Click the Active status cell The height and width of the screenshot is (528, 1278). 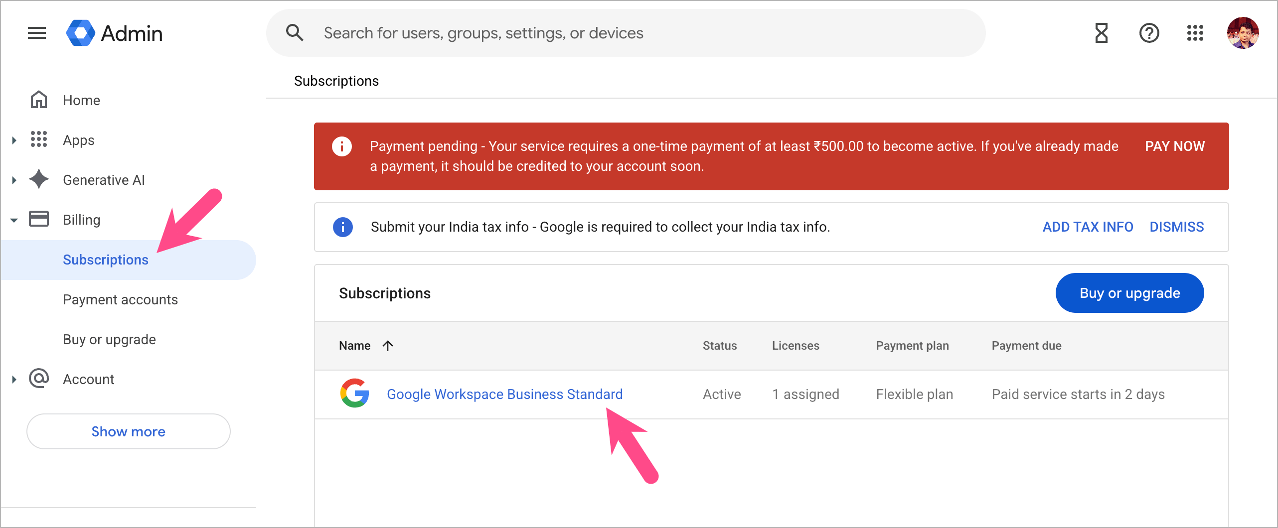point(722,394)
